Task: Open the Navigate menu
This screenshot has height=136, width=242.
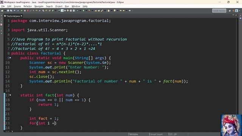Action: pos(39,6)
